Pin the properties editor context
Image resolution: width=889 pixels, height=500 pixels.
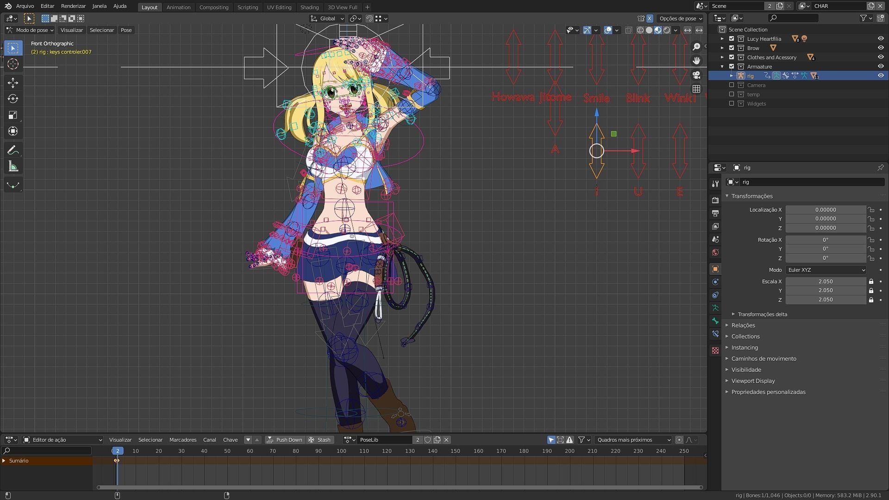(880, 168)
